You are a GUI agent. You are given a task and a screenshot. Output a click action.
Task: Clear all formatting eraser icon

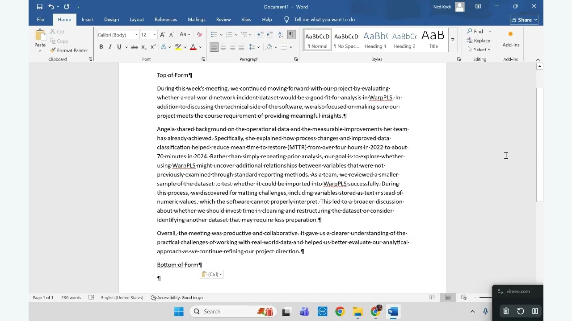[199, 35]
